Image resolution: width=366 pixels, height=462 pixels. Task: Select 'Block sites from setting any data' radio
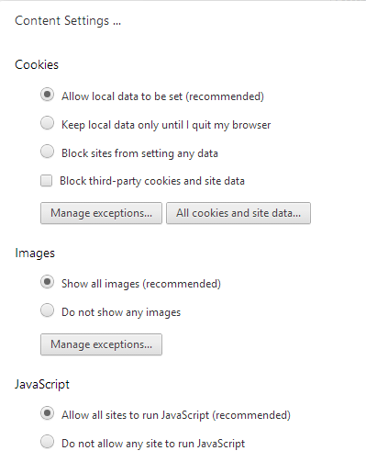(48, 152)
